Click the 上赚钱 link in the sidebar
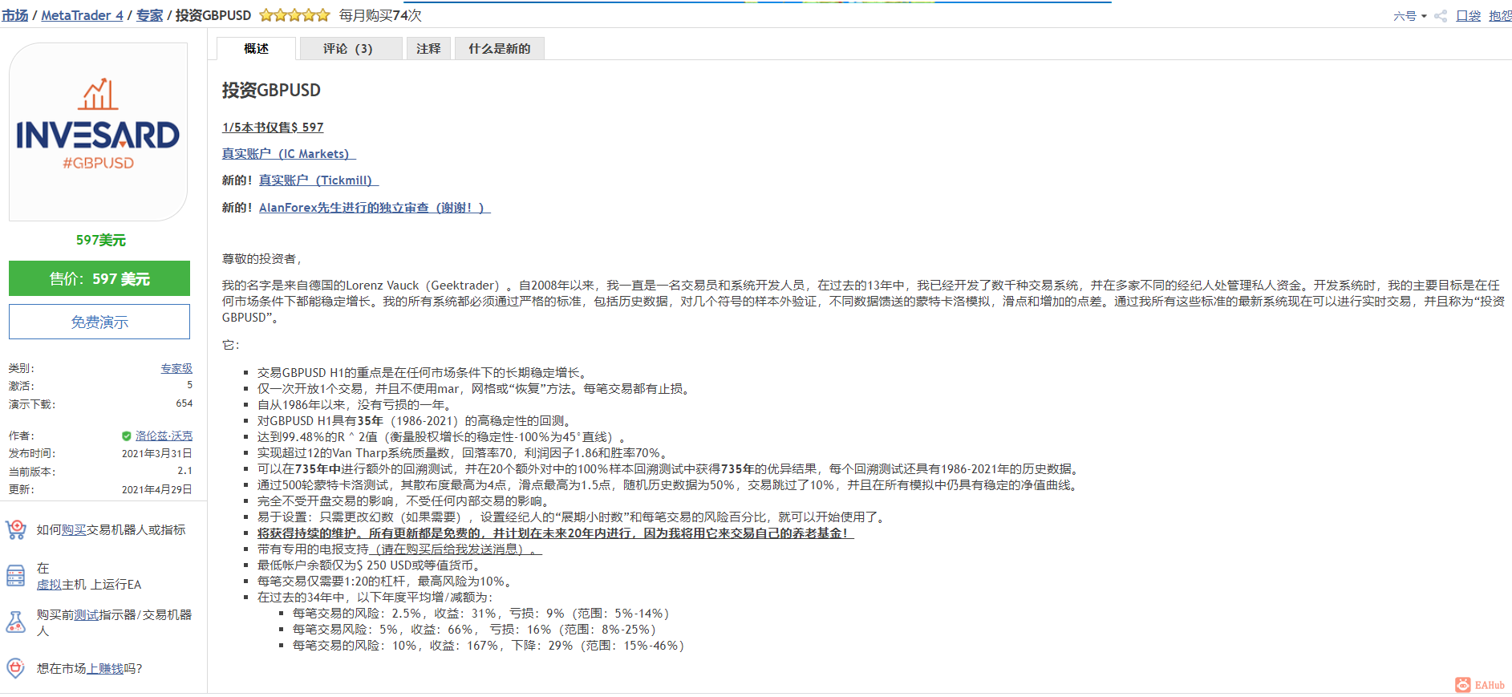Image resolution: width=1512 pixels, height=697 pixels. pos(105,669)
